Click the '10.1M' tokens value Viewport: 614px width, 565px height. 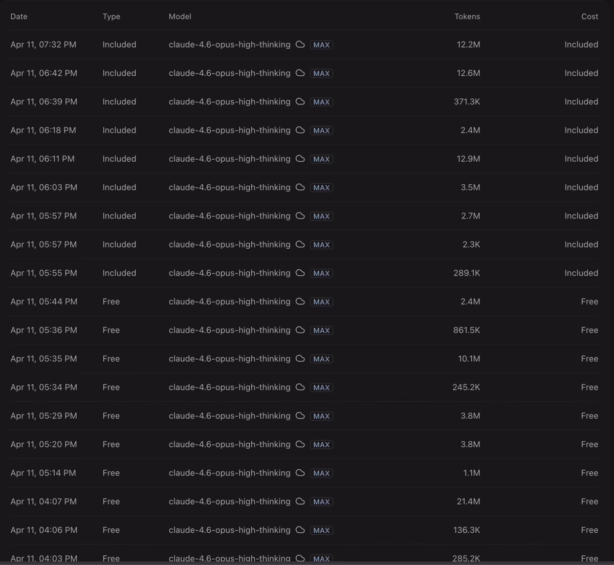[x=469, y=359]
